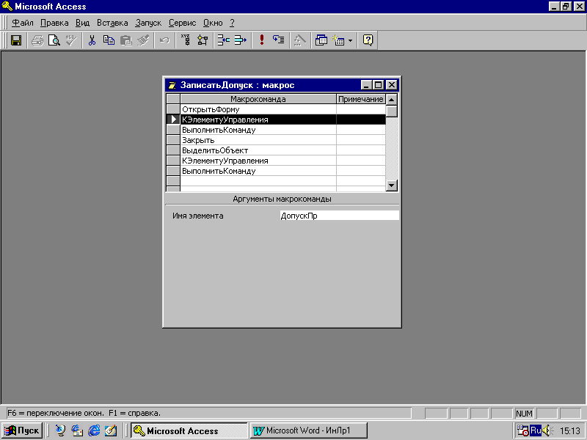Click the Insert Rows toolbar icon
587x440 pixels.
(x=224, y=40)
